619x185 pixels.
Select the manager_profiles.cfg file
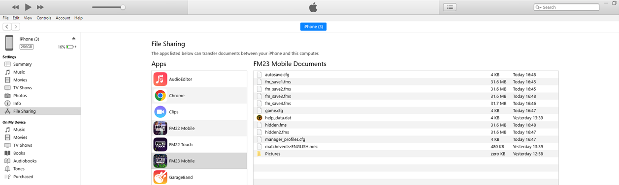[x=406, y=139]
